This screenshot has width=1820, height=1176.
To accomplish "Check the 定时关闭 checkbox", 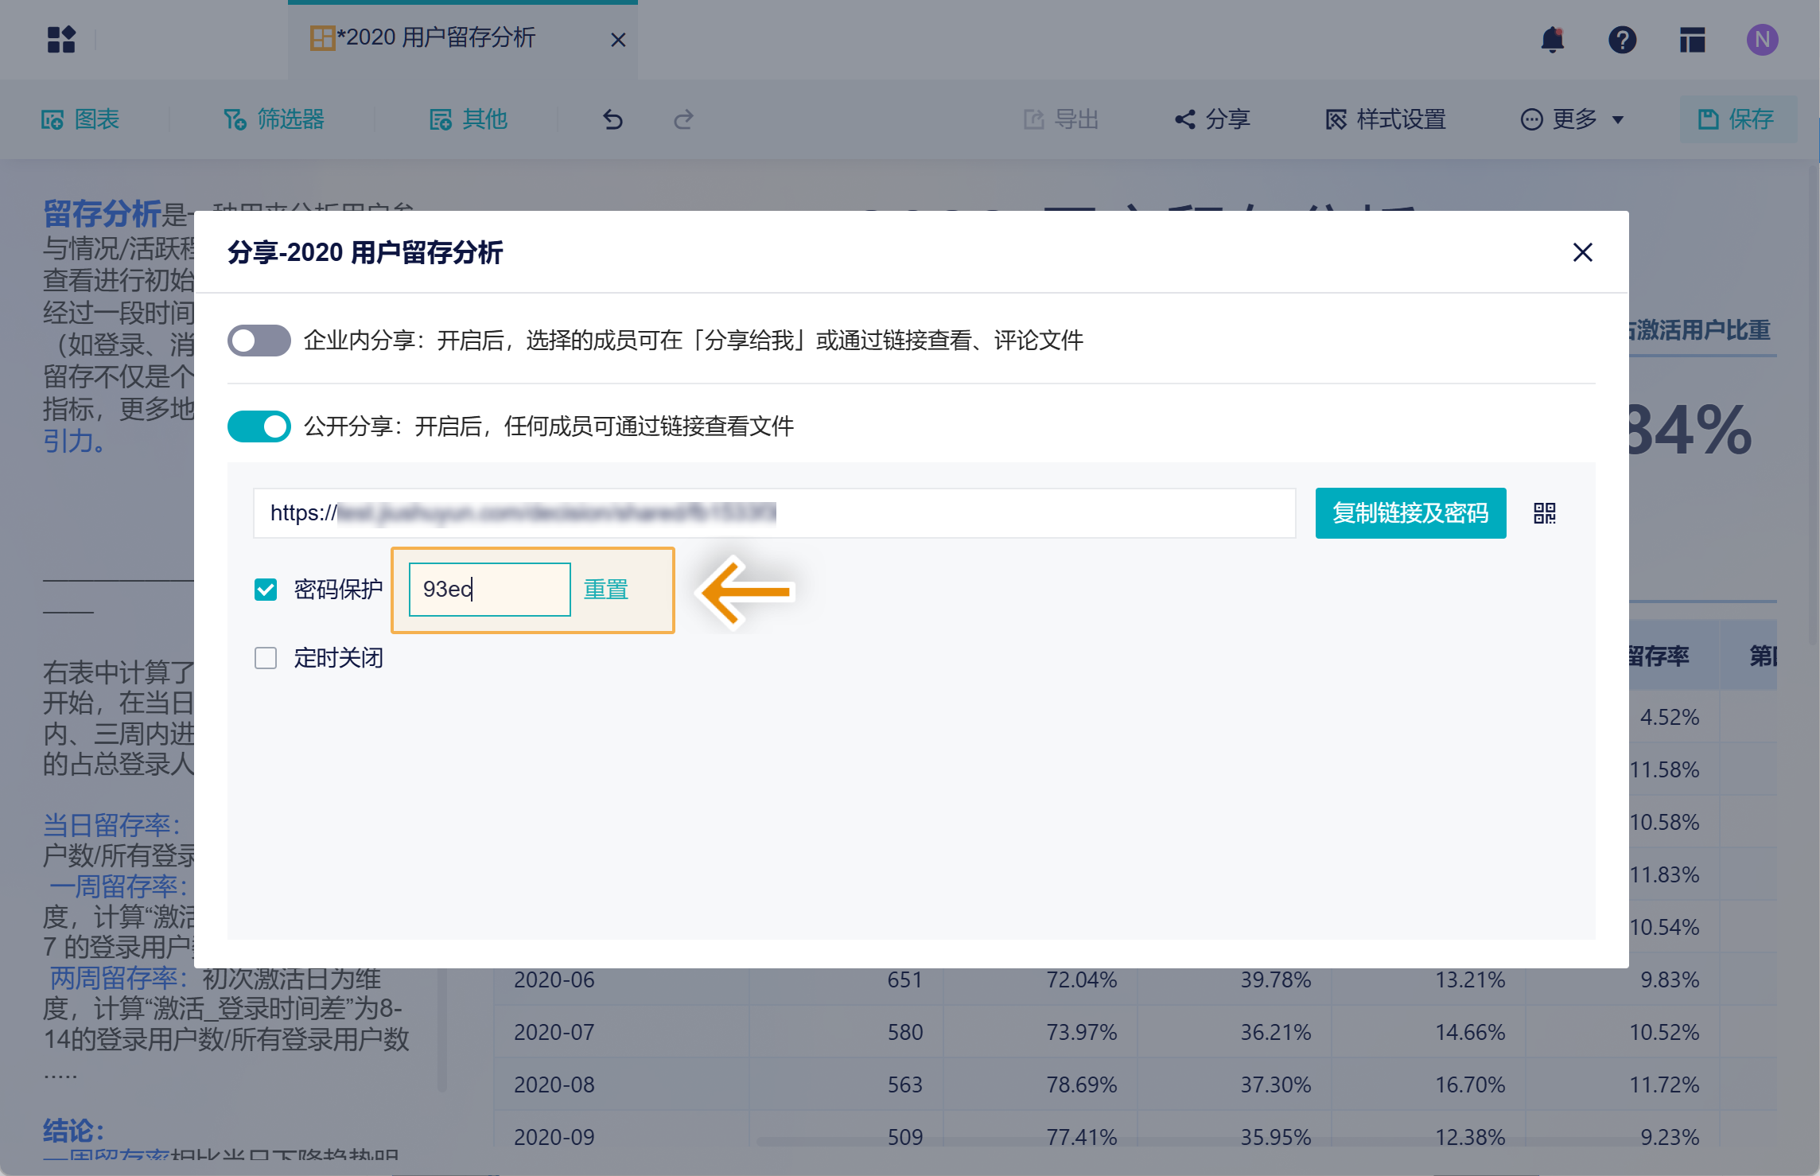I will pos(266,658).
